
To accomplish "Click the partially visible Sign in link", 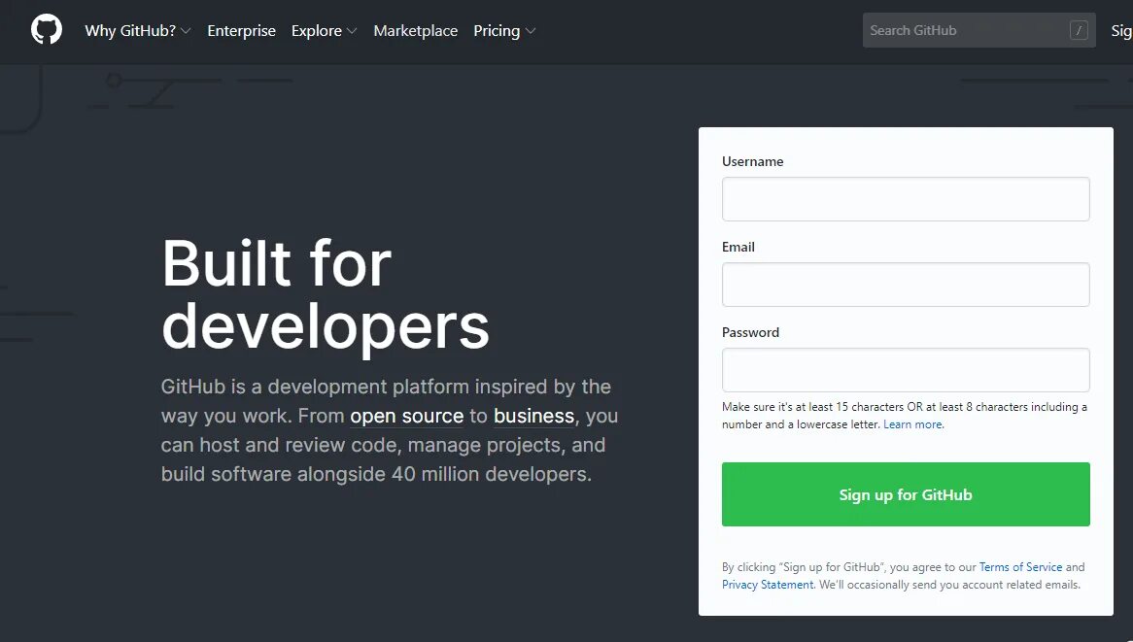I will click(x=1121, y=30).
